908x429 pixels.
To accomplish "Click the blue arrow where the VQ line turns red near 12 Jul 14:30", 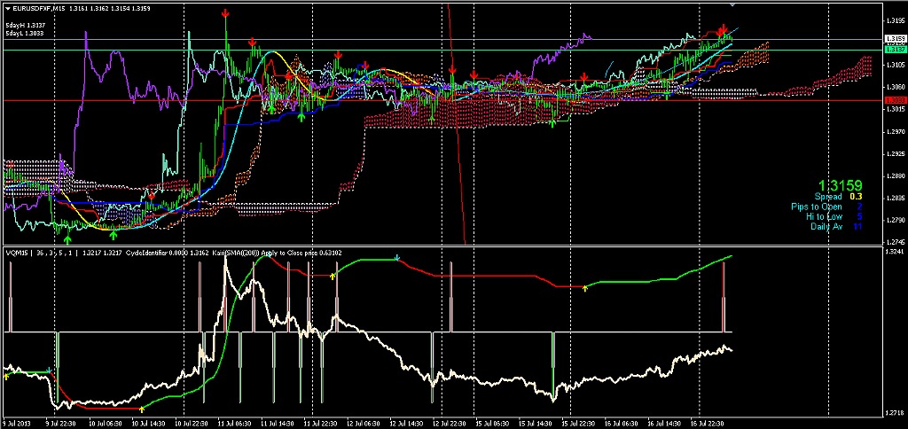I will point(397,258).
